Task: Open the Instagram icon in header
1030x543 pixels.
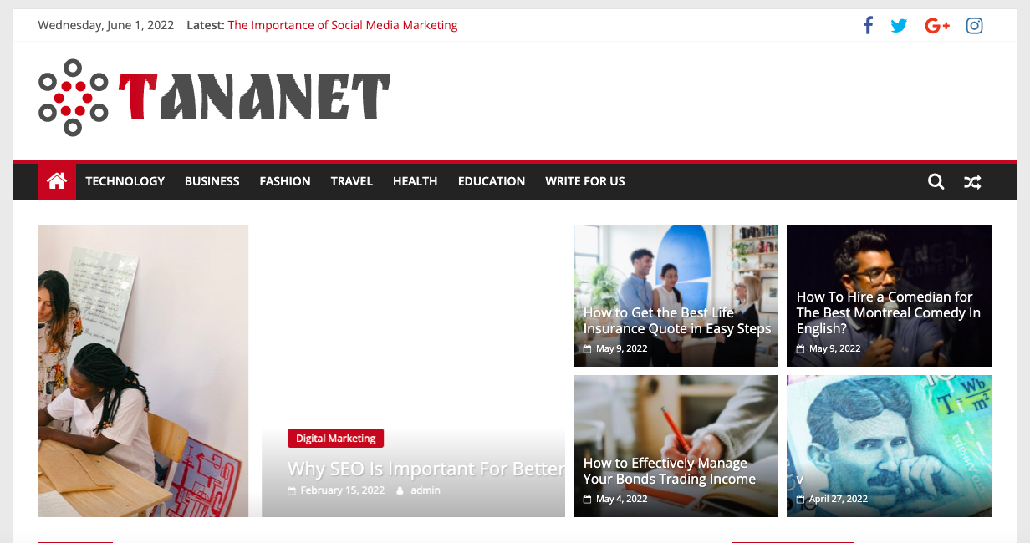Action: (x=974, y=25)
